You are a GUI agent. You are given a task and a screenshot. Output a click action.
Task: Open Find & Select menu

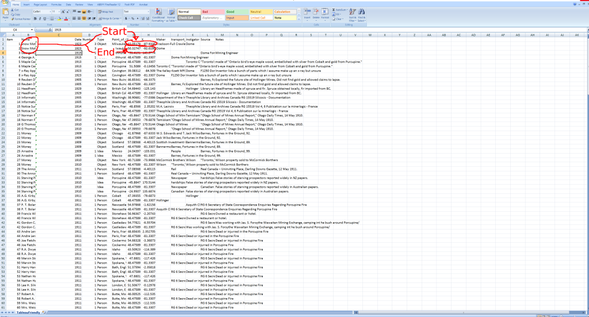361,15
